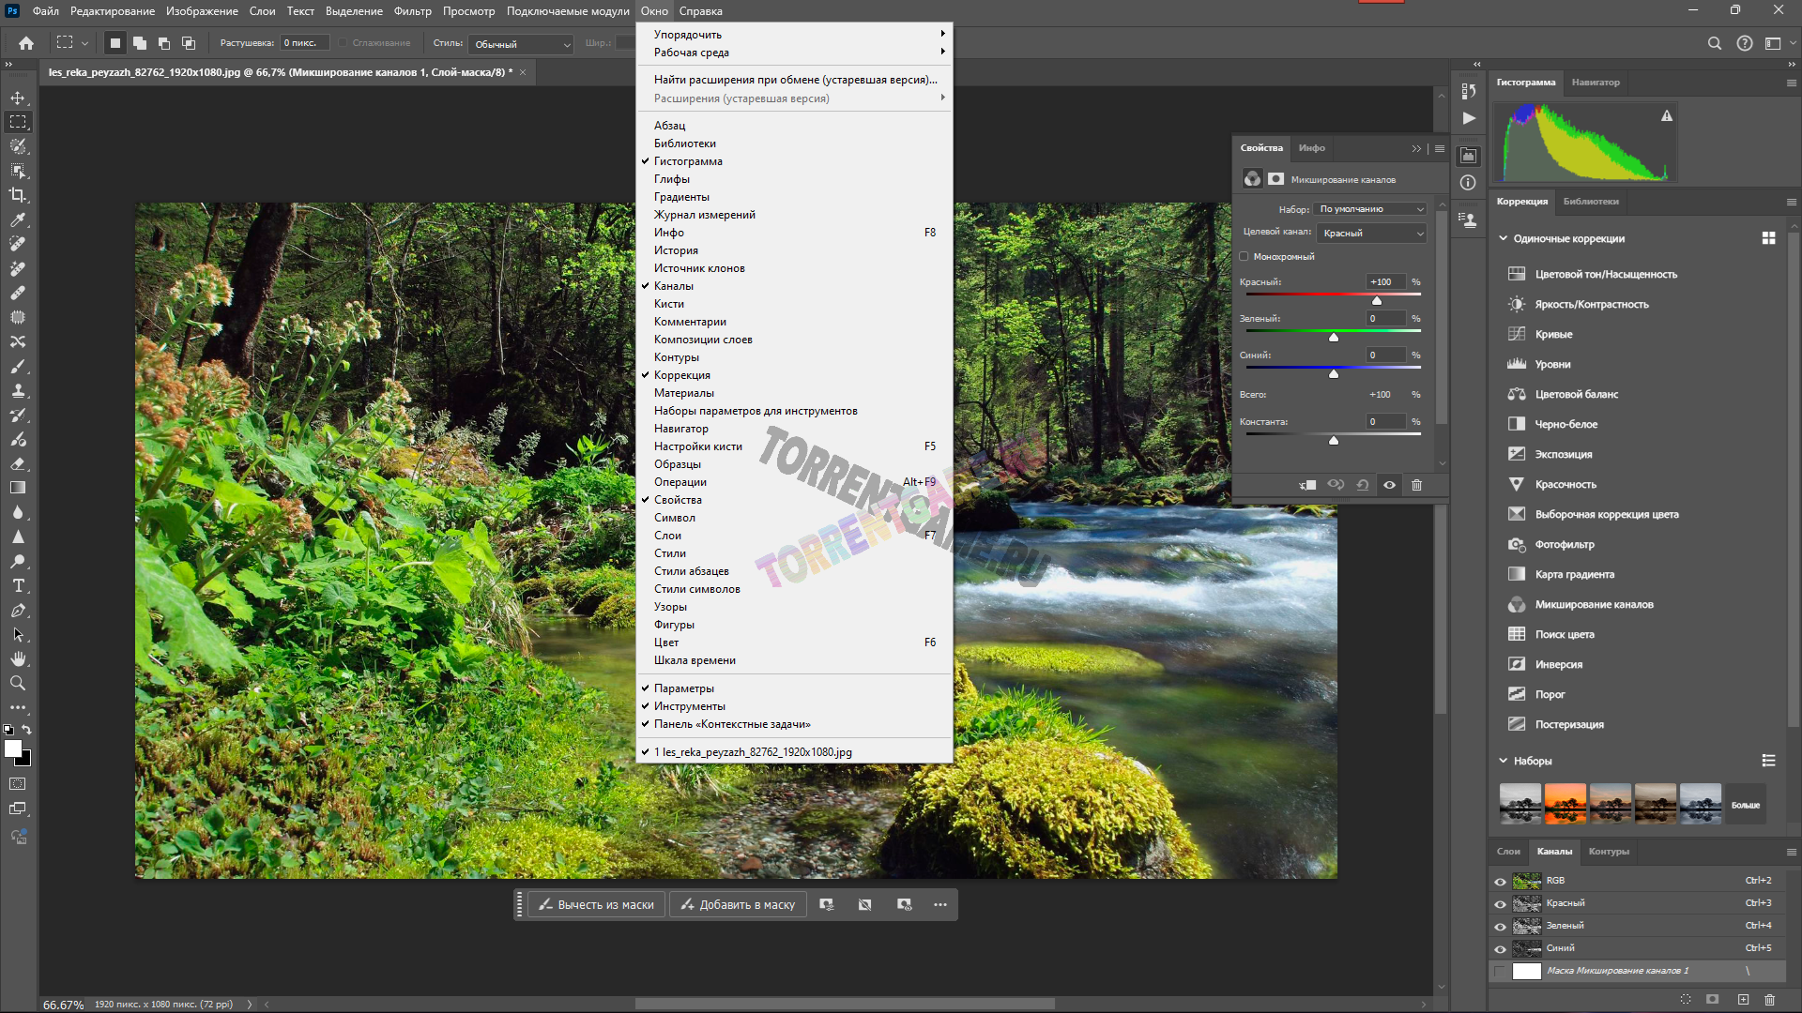Click the Добавить в маску button
The image size is (1802, 1013).
(739, 905)
